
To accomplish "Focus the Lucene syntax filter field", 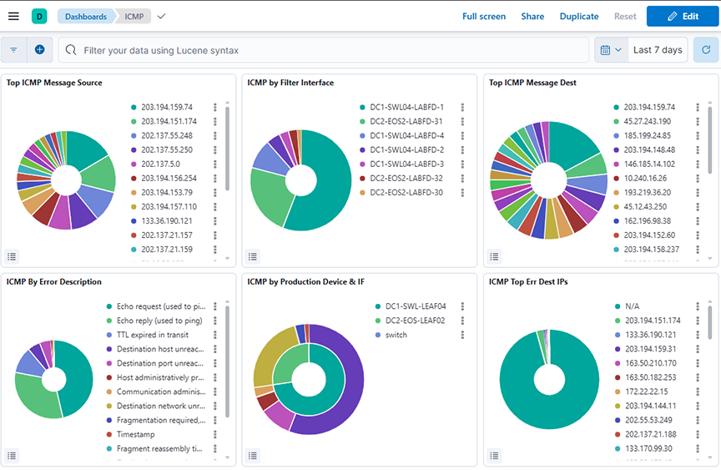I will click(325, 50).
